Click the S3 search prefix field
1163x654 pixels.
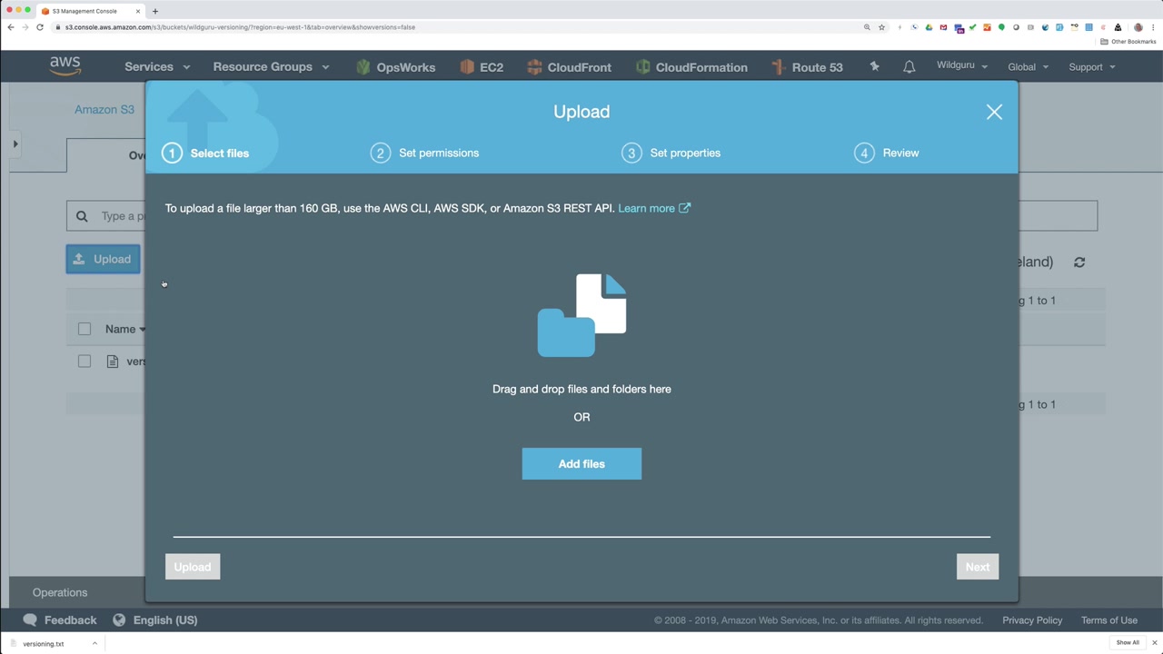[x=581, y=216]
